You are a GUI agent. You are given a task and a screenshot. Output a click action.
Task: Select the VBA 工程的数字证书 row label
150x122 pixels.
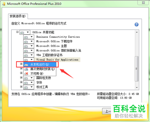coord(49,55)
